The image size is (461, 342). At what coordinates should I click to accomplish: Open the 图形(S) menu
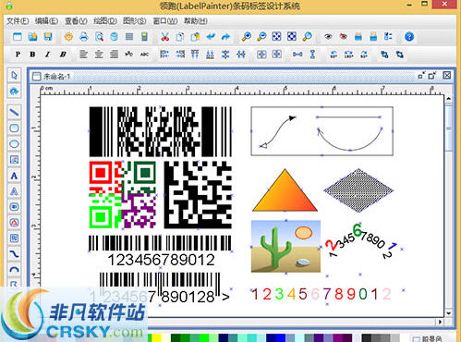point(135,21)
